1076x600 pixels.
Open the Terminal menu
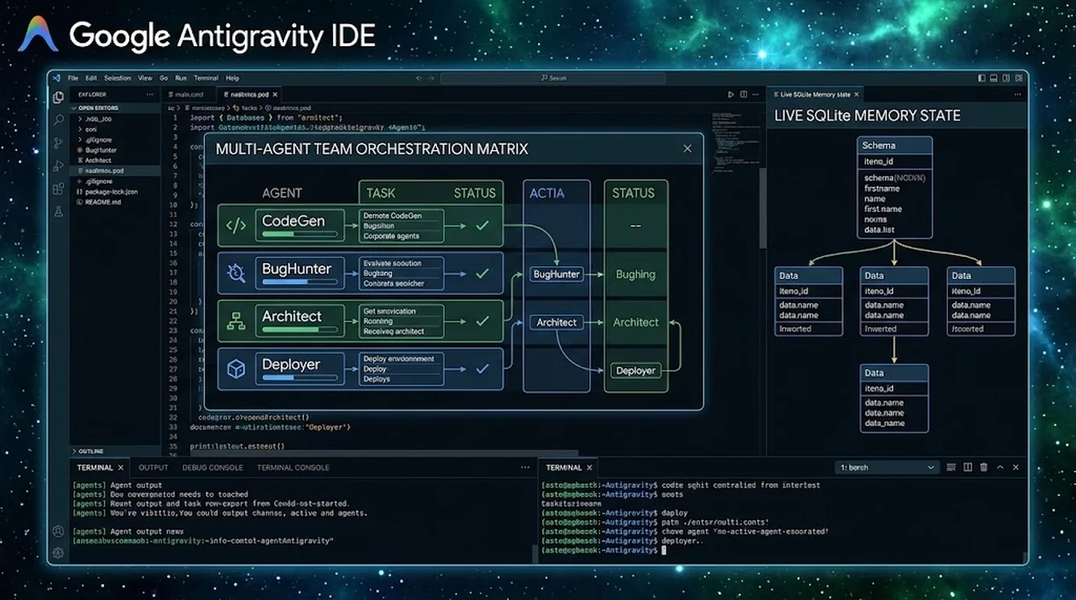[206, 78]
